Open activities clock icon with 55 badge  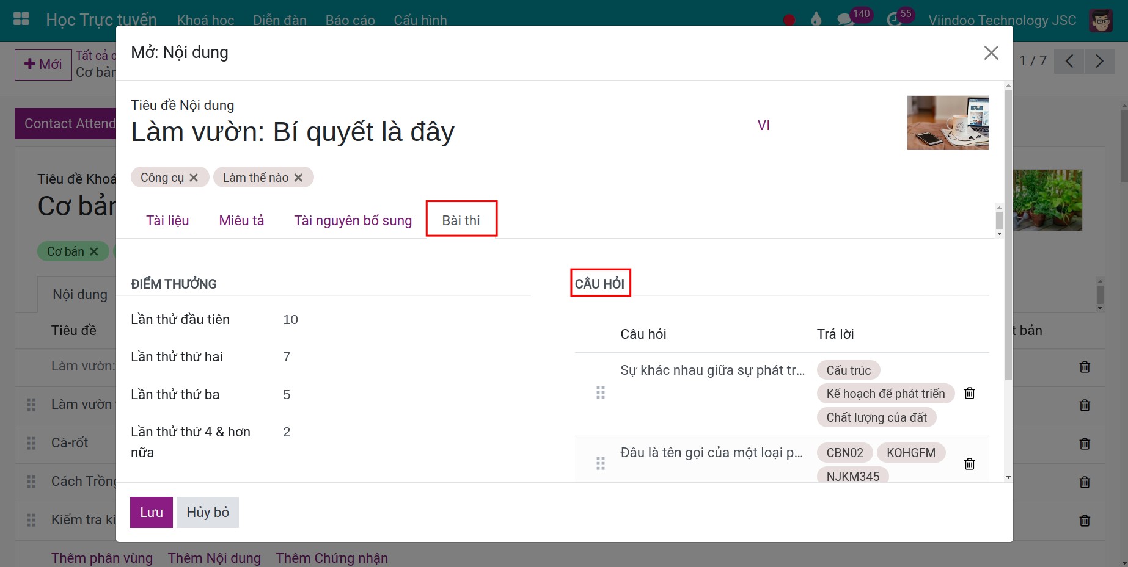click(894, 20)
